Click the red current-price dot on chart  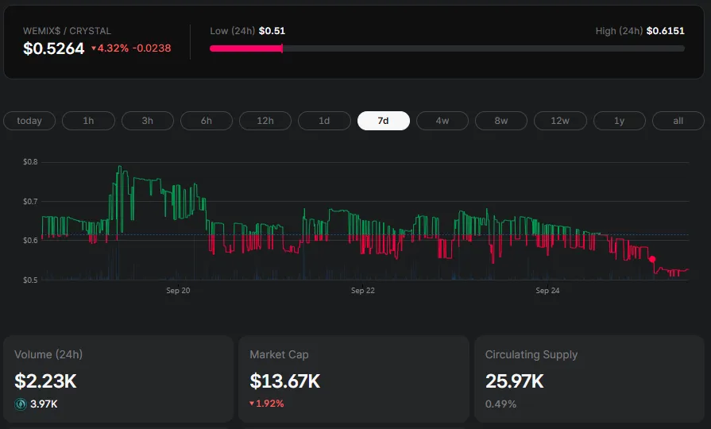[652, 259]
